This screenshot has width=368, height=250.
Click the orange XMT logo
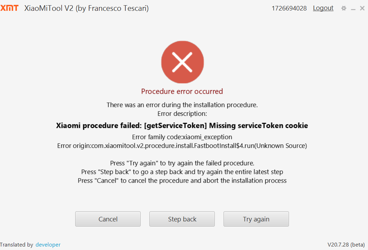9,8
